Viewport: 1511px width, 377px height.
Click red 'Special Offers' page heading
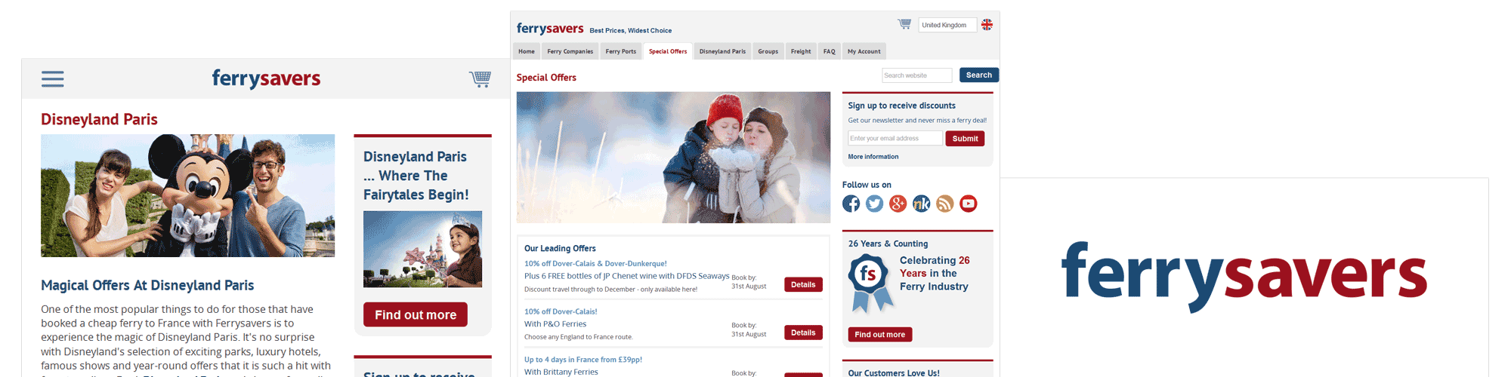[x=546, y=78]
